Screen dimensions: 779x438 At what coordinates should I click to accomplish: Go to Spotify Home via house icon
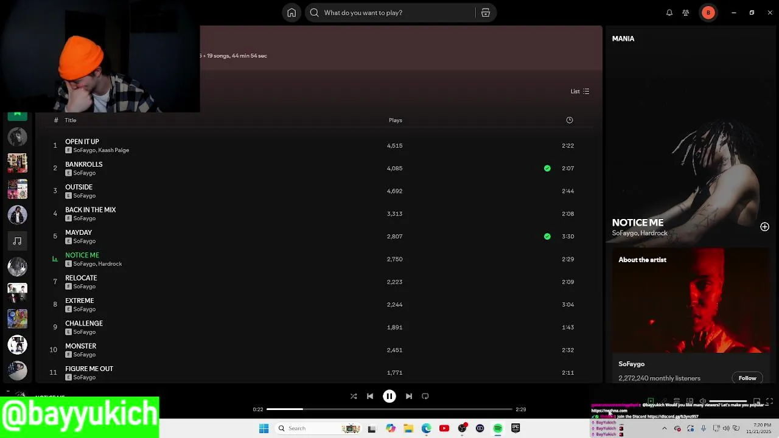tap(292, 13)
